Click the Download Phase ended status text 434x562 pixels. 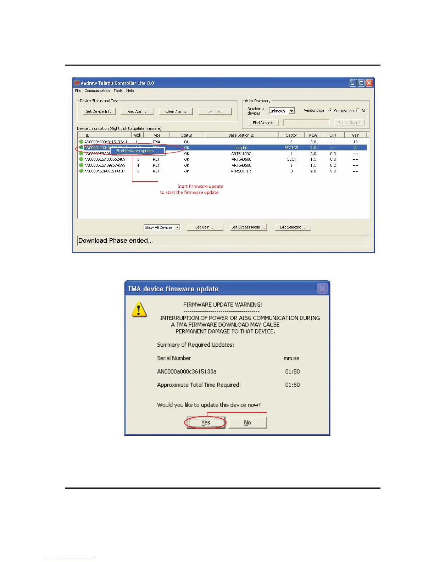click(x=116, y=241)
